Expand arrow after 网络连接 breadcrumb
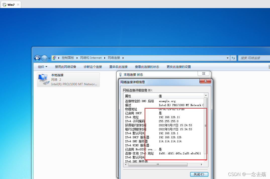This screenshot has width=270, height=179. 123,58
